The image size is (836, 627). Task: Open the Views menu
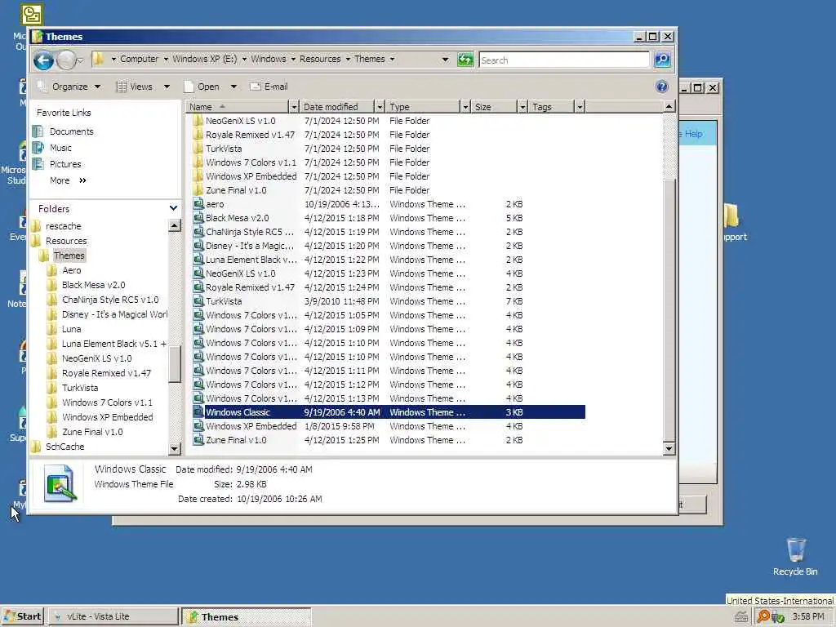pos(136,87)
